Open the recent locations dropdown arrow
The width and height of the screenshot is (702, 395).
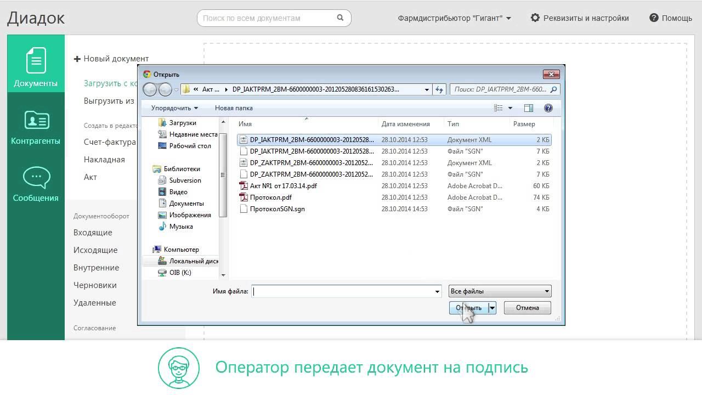click(177, 89)
